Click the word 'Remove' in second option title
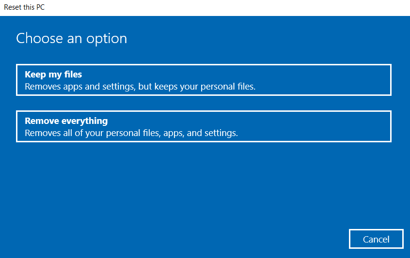This screenshot has height=258, width=410. 41,121
